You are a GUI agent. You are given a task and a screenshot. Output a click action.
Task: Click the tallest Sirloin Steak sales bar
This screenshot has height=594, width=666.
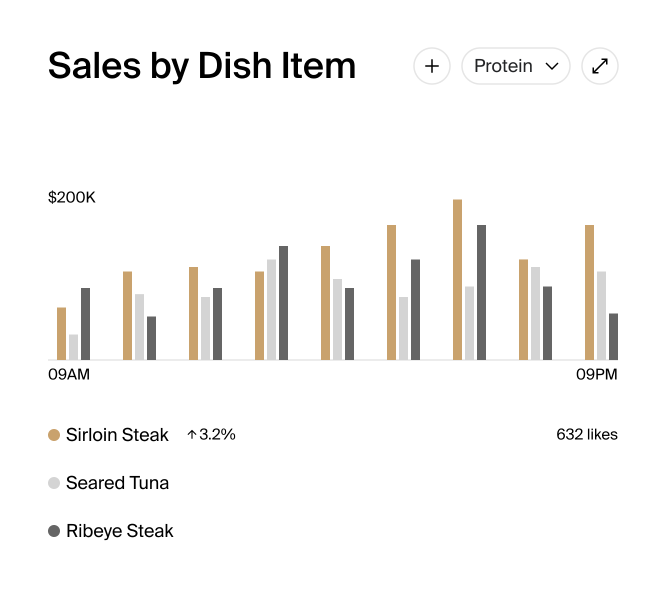click(457, 280)
